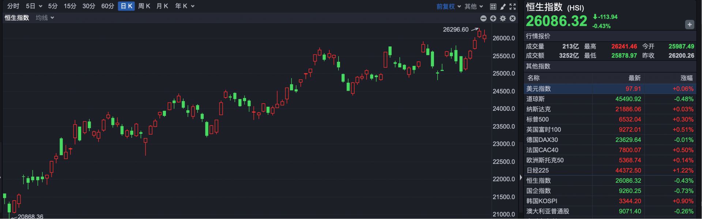Add 恒生指数 to watchlist with plus button

pos(690,24)
